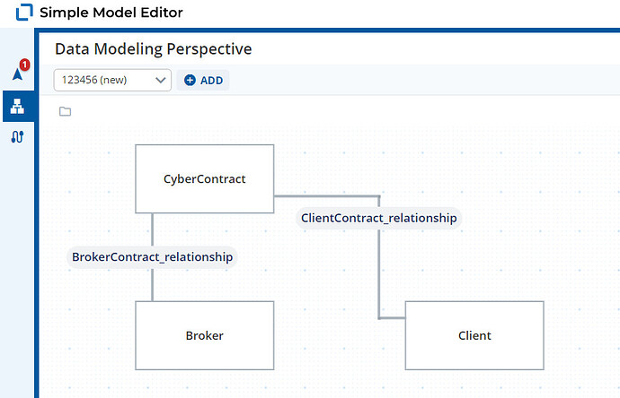Open the navigation arrow sidebar icon
Image resolution: width=620 pixels, height=398 pixels.
[x=17, y=74]
